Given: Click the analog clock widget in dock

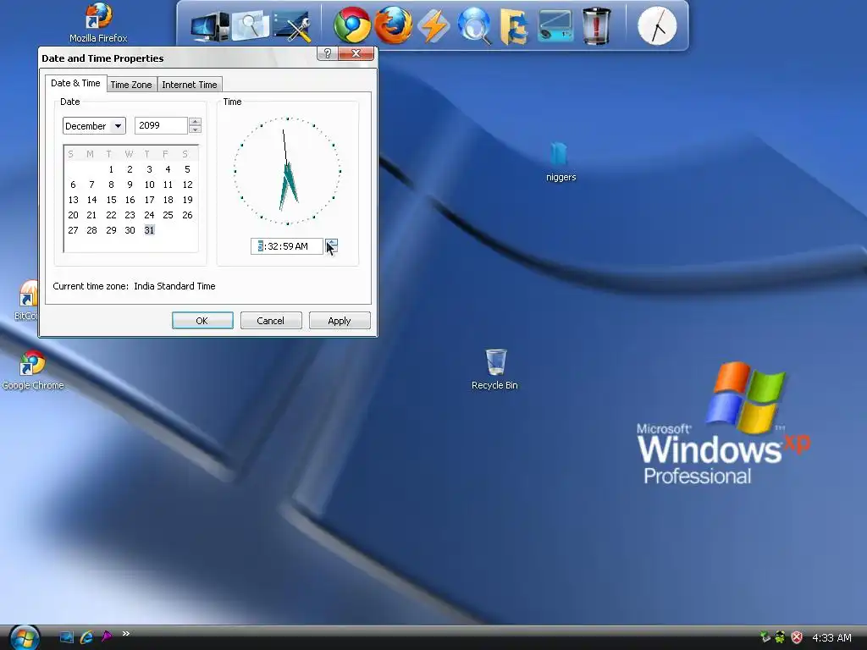Looking at the screenshot, I should (x=657, y=25).
